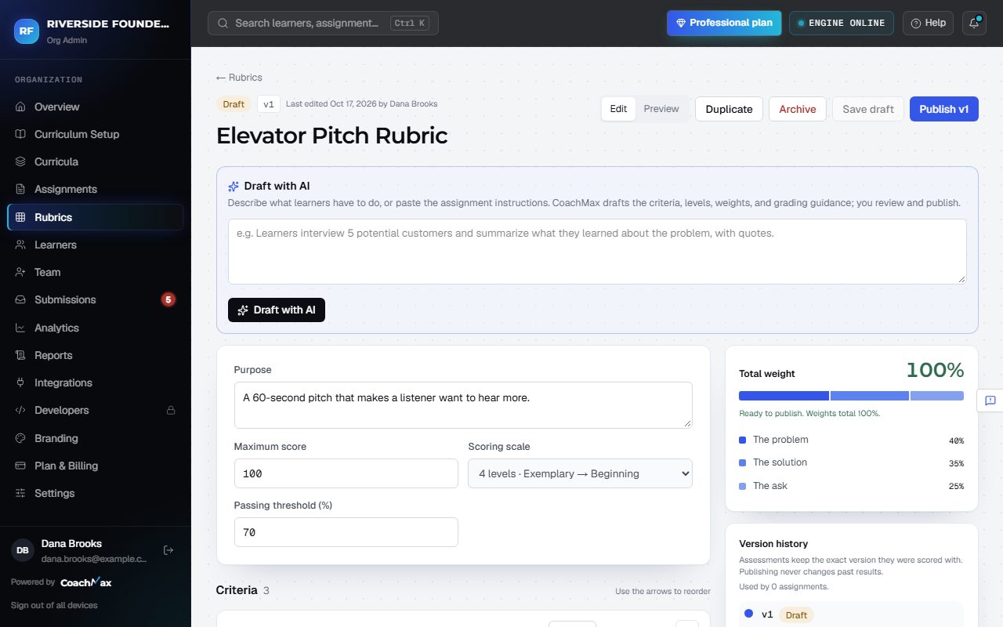The height and width of the screenshot is (627, 1003).
Task: Click the Maximum score input
Action: point(346,473)
